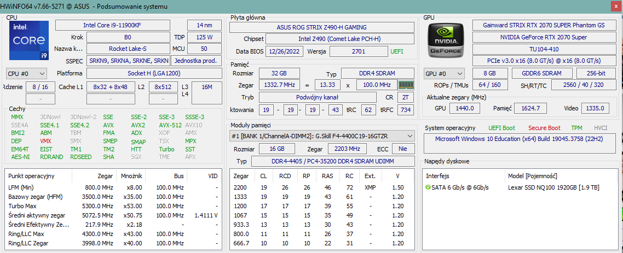623x253 pixels.
Task: Click the Intel Z490 chipset field
Action: [x=340, y=39]
